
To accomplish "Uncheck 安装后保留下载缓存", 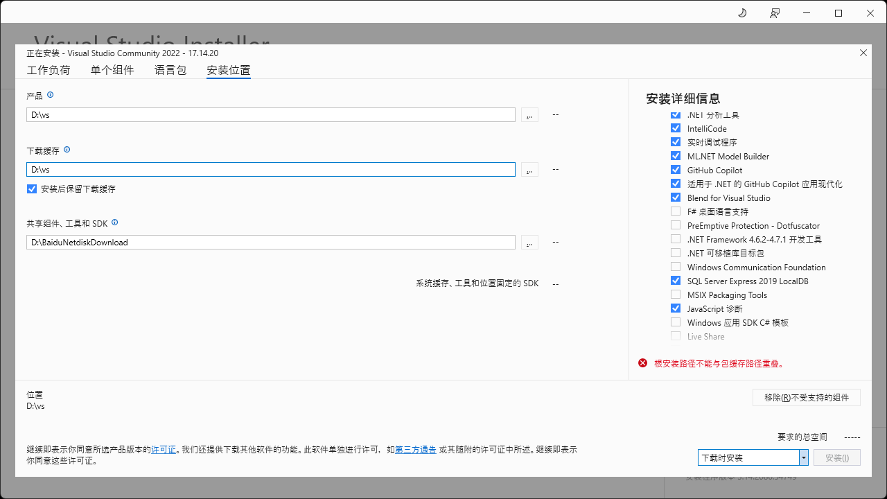I will [x=31, y=188].
